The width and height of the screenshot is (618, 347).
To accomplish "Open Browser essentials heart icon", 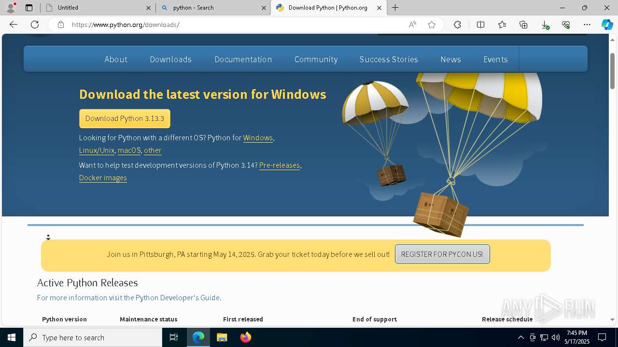I will point(566,25).
